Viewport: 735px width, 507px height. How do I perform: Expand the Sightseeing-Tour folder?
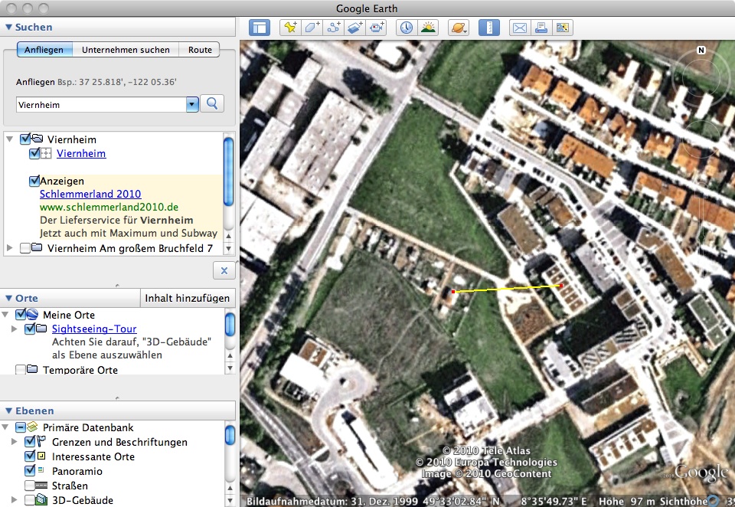[x=14, y=329]
